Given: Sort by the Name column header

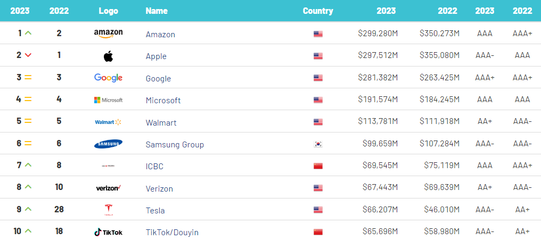Looking at the screenshot, I should 157,11.
